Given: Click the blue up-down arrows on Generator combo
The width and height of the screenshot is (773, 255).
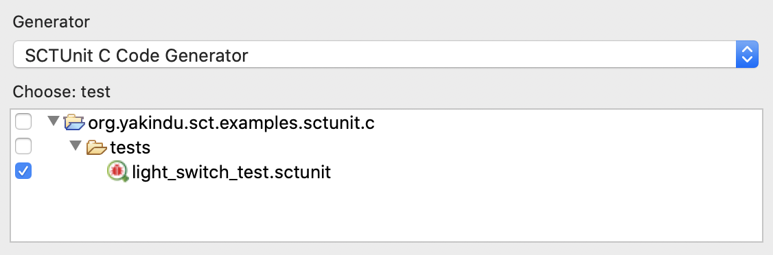Looking at the screenshot, I should (747, 54).
